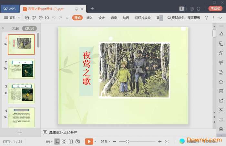
Task: Click the zoom out minus button
Action: pyautogui.click(x=115, y=142)
